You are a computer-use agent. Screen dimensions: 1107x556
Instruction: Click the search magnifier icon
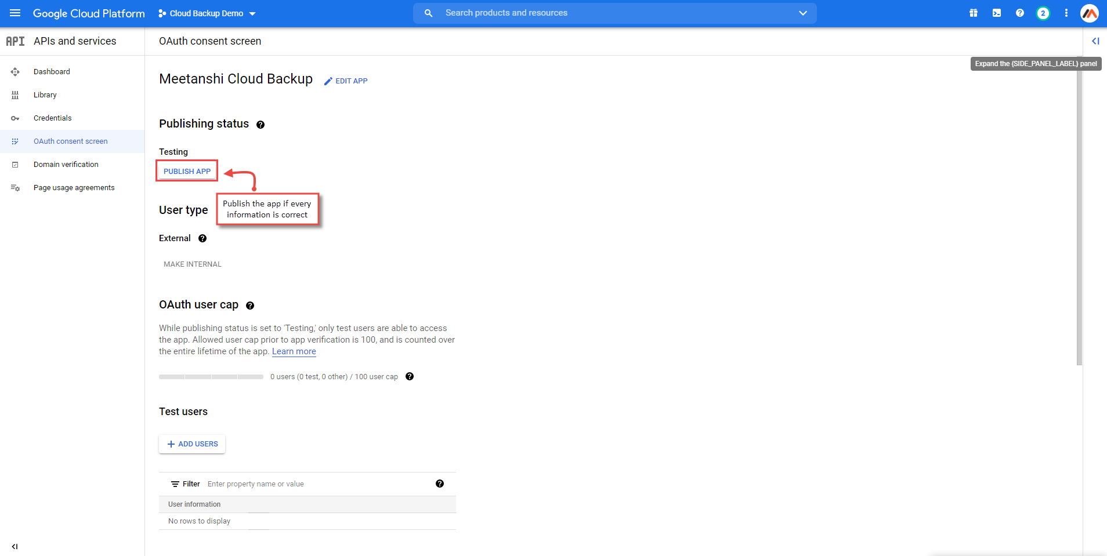[428, 13]
